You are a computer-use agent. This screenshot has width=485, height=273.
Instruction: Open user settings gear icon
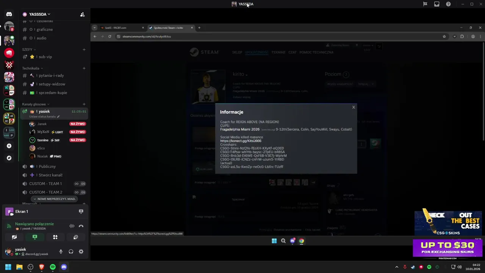(81, 251)
